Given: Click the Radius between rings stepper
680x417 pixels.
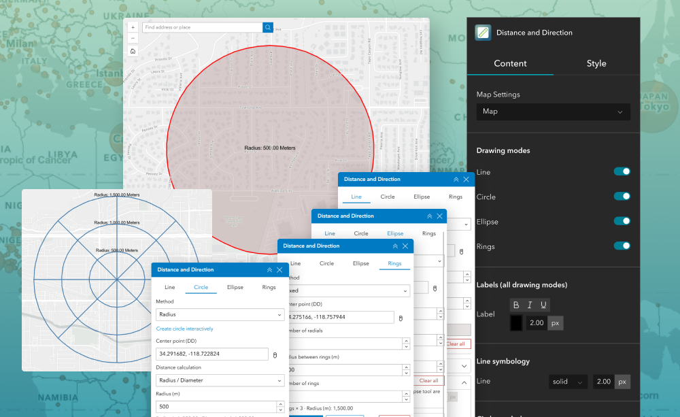Looking at the screenshot, I should (407, 370).
